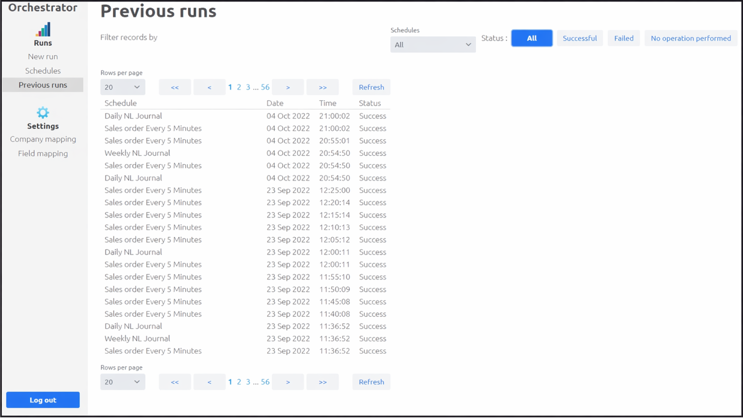Viewport: 743px width, 418px height.
Task: Open New run in sidebar
Action: click(x=43, y=57)
